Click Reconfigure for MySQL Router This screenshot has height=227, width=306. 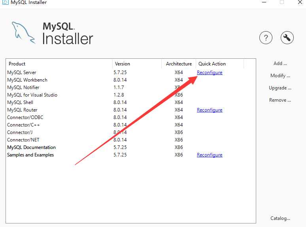tap(210, 110)
